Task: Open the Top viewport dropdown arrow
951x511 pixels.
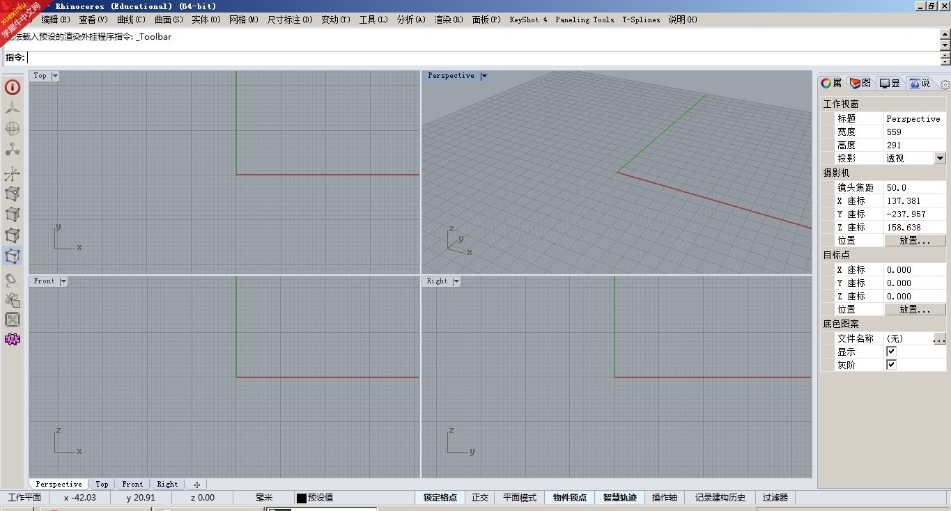Action: (x=55, y=76)
